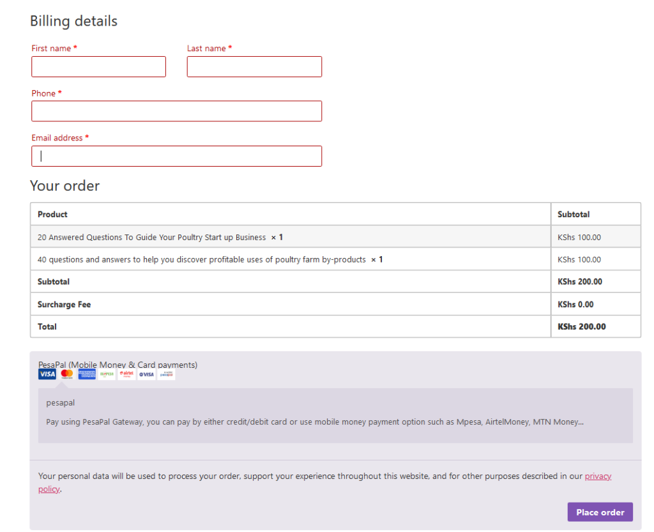Click the First name input field
Screen dimensions: 654x532
point(98,66)
